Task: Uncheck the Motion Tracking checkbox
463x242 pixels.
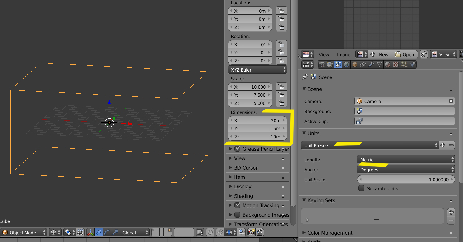Action: click(238, 205)
